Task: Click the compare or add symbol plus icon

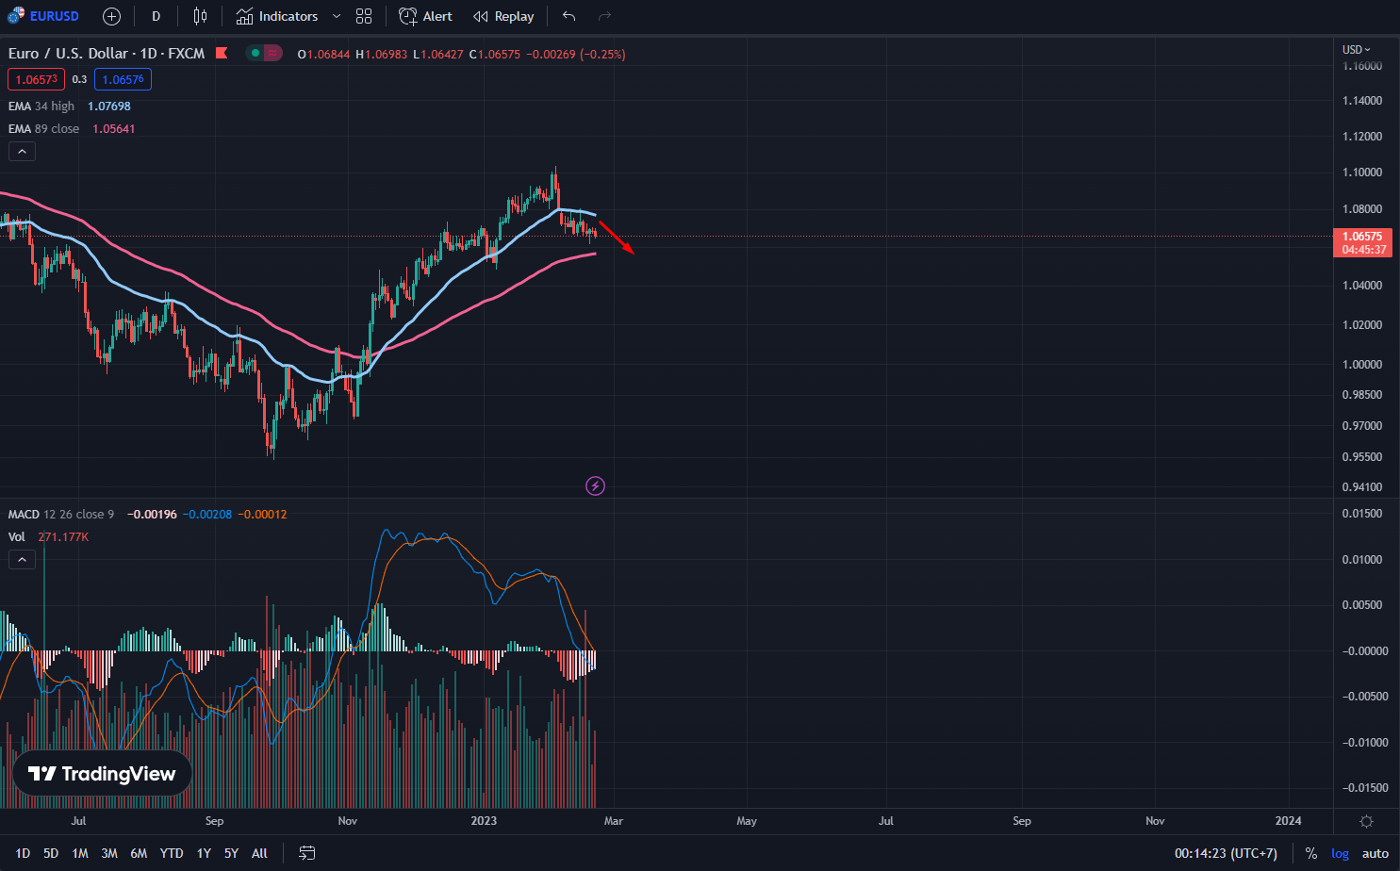Action: 111,16
